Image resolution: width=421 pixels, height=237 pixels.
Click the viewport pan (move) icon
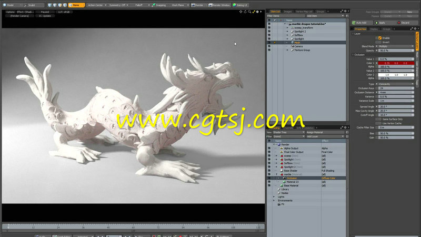coord(241,12)
